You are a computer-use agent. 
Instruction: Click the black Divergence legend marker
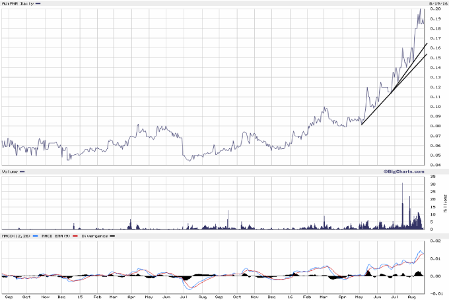[112, 235]
